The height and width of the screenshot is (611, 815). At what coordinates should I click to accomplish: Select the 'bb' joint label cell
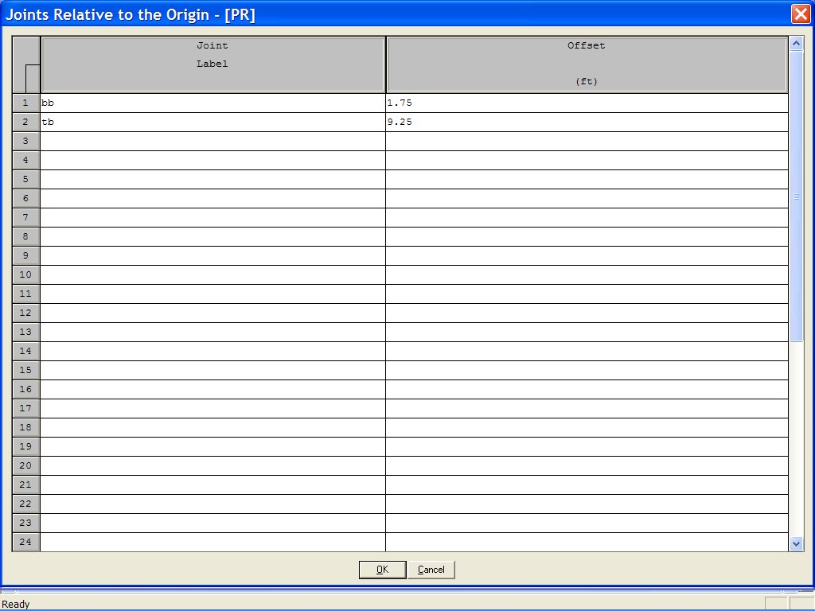click(x=213, y=103)
